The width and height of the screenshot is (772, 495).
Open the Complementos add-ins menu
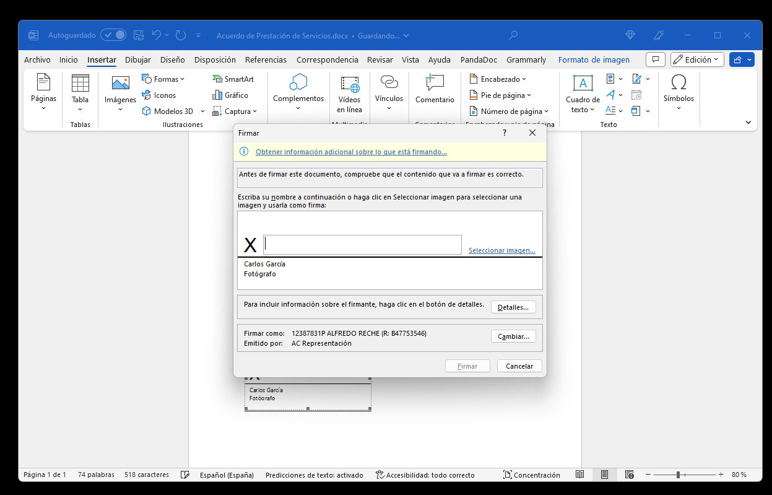coord(298,93)
